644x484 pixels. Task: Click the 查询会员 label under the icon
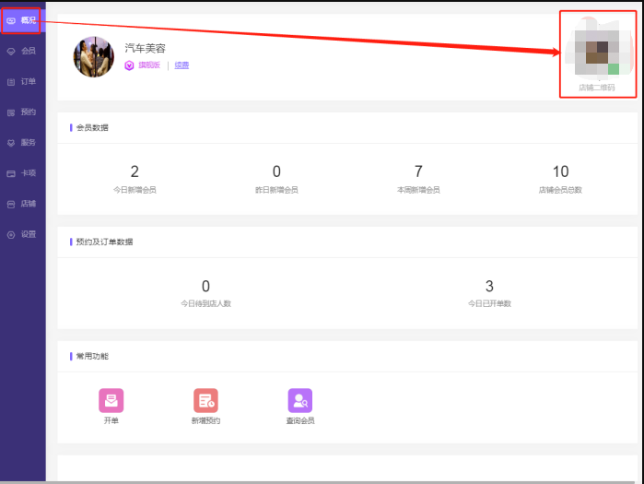tap(300, 420)
